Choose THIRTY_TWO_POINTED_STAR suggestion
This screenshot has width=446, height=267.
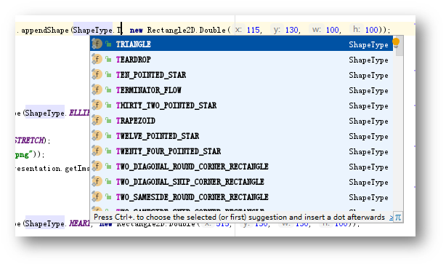pyautogui.click(x=241, y=105)
